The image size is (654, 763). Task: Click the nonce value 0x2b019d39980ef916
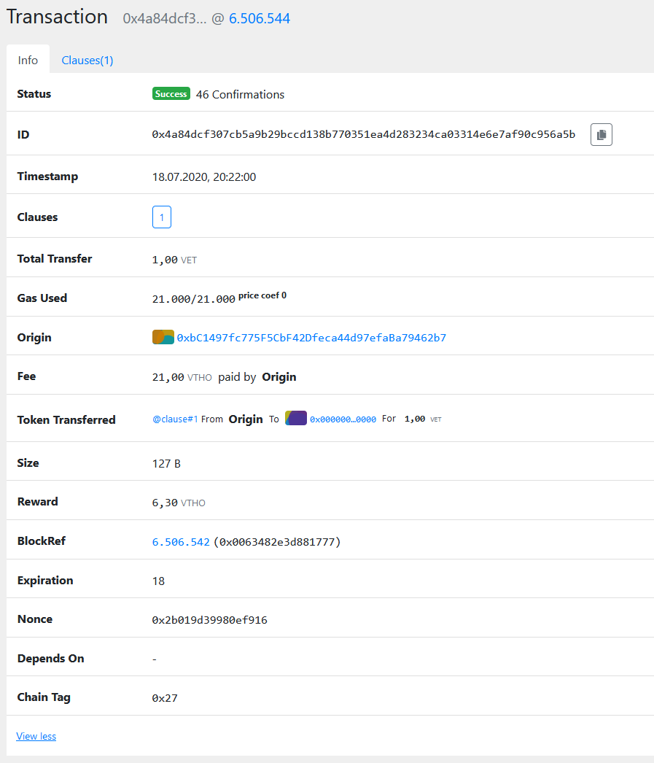209,620
